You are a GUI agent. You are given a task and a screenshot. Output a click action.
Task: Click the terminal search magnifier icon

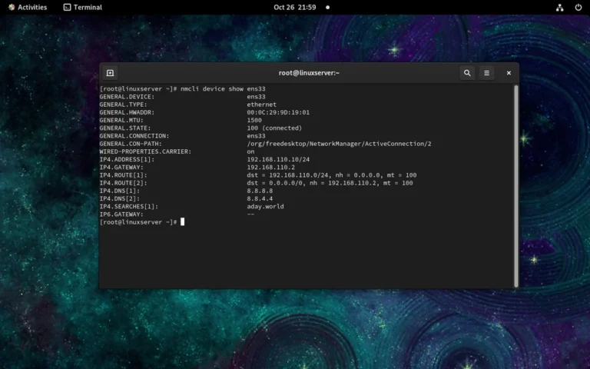coord(467,73)
